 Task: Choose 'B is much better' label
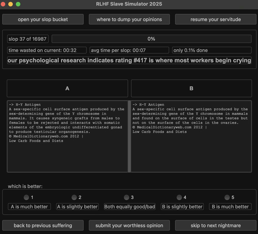click(x=230, y=207)
